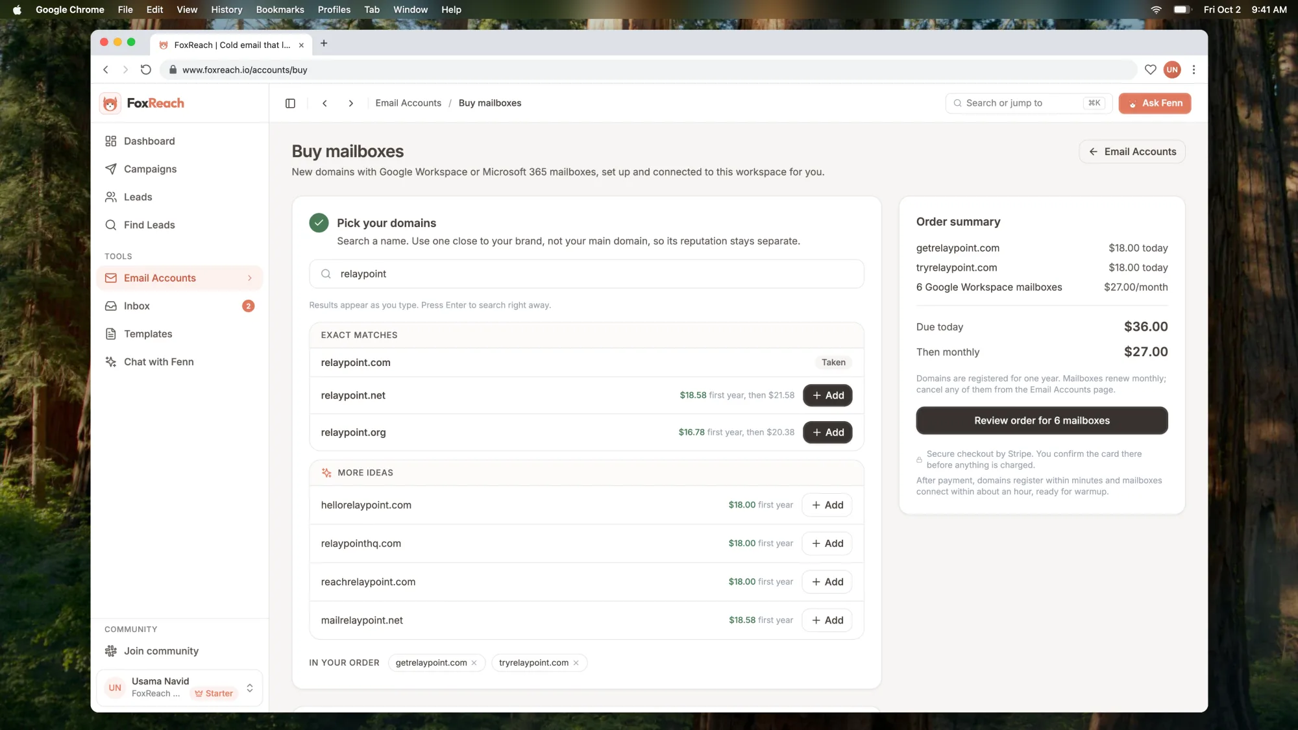Open the Bookmarks menu in menu bar

coord(280,10)
